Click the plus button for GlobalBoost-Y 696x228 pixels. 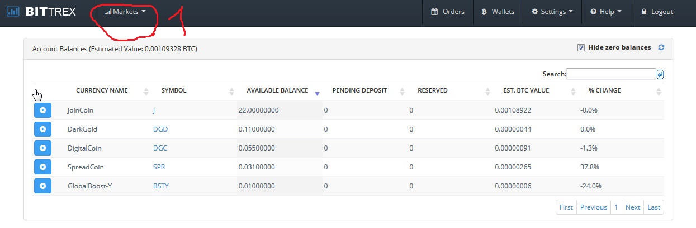[x=42, y=186]
